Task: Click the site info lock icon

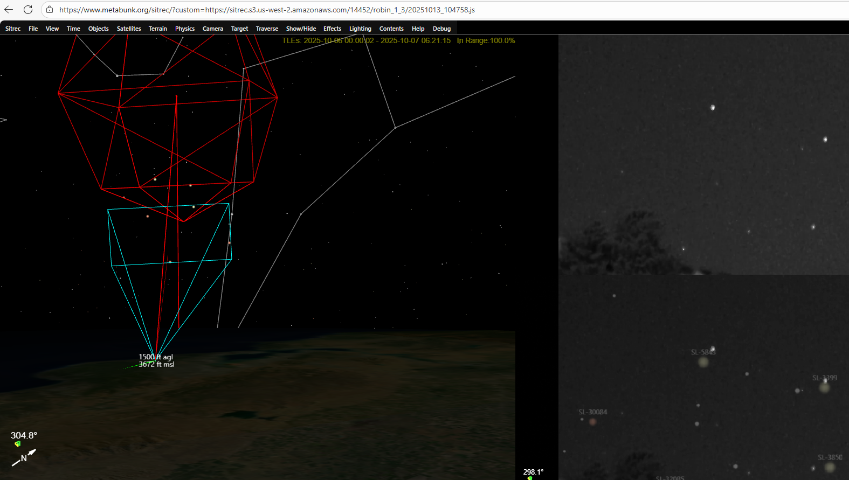Action: (x=50, y=10)
